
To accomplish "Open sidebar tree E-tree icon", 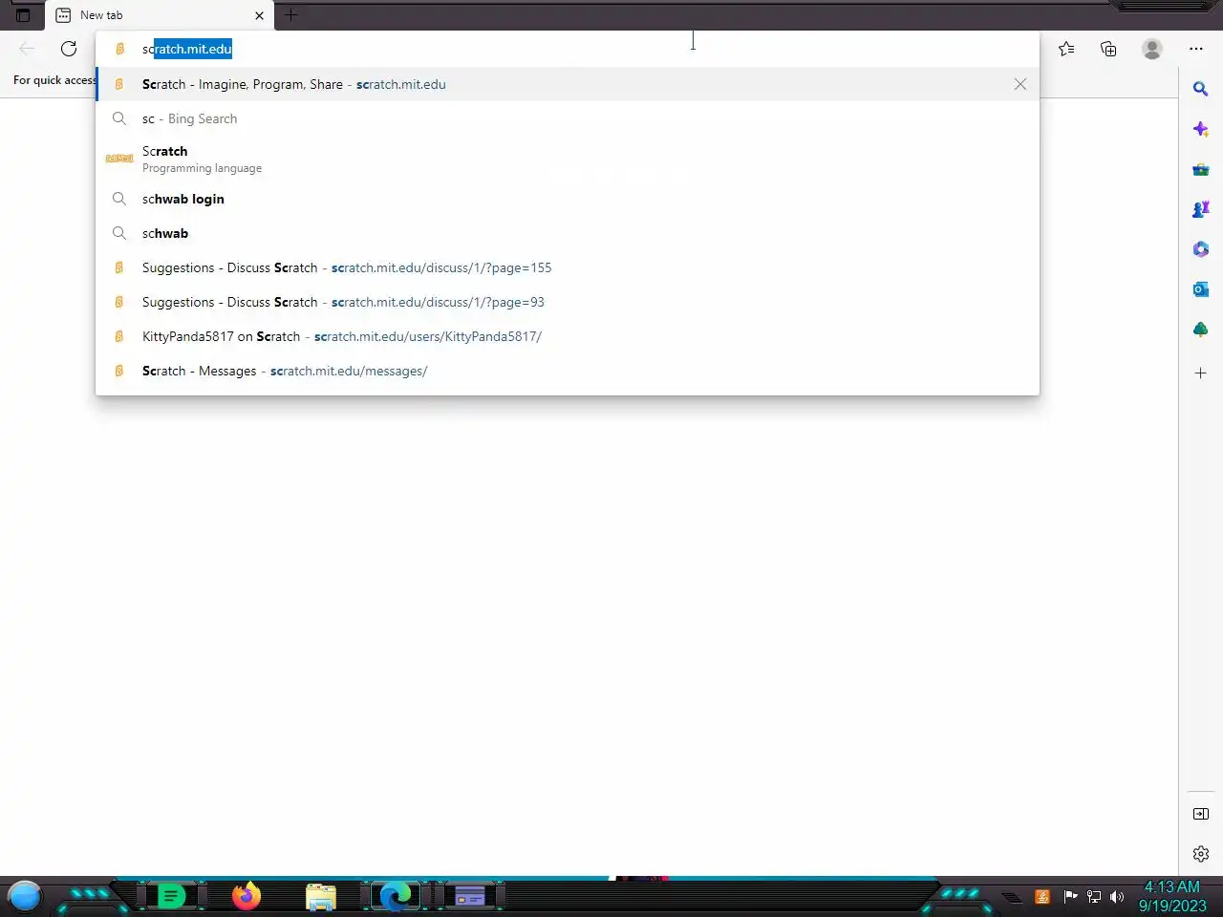I will (1201, 330).
